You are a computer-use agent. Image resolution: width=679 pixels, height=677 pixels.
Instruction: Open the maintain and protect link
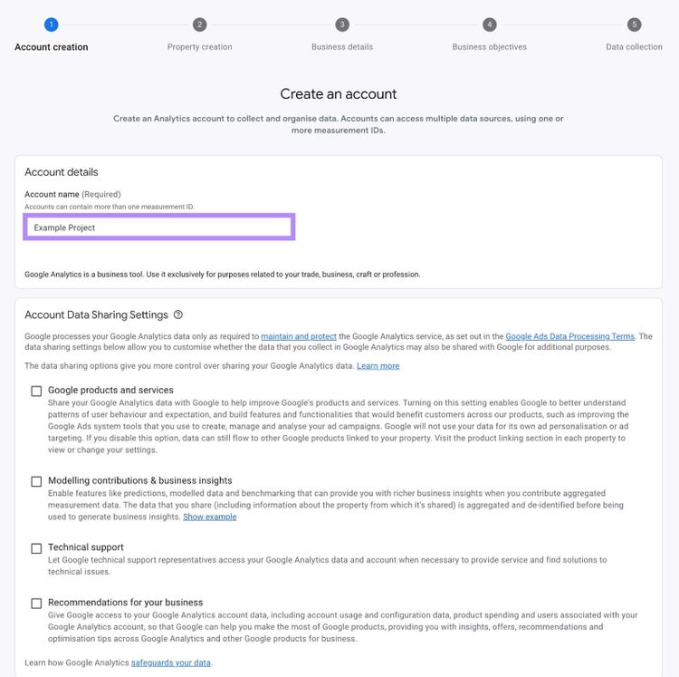click(299, 336)
